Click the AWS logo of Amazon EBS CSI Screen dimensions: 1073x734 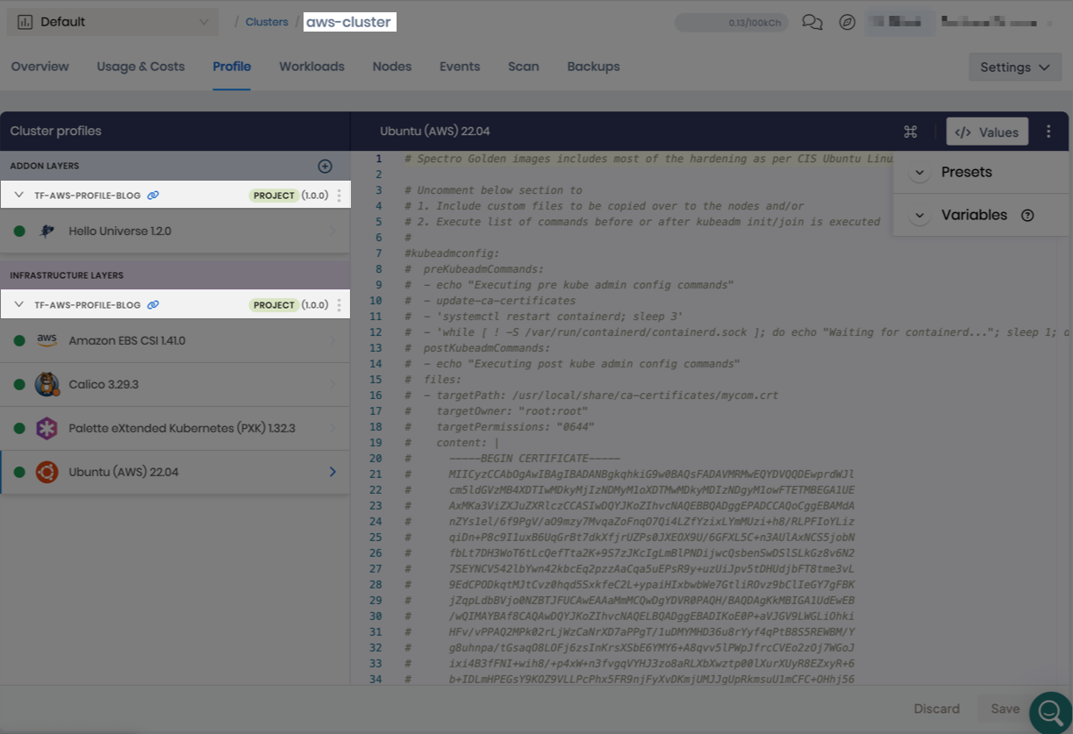pyautogui.click(x=46, y=340)
